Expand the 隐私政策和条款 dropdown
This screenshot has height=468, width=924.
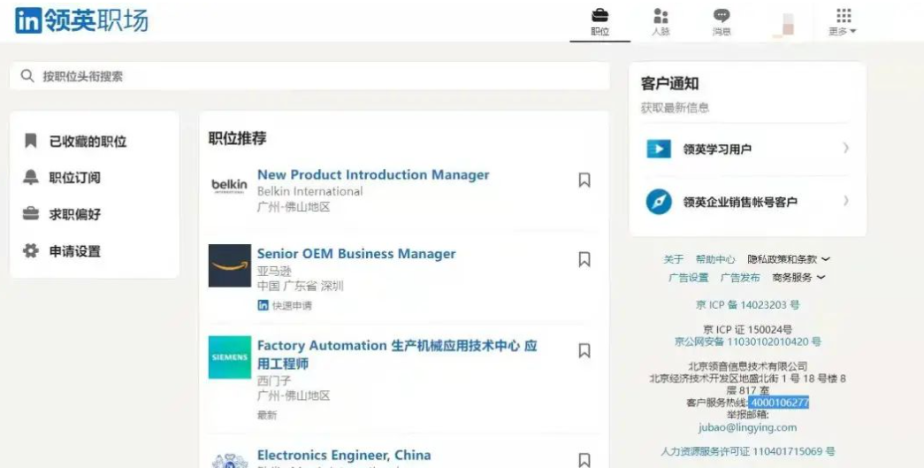pos(789,259)
